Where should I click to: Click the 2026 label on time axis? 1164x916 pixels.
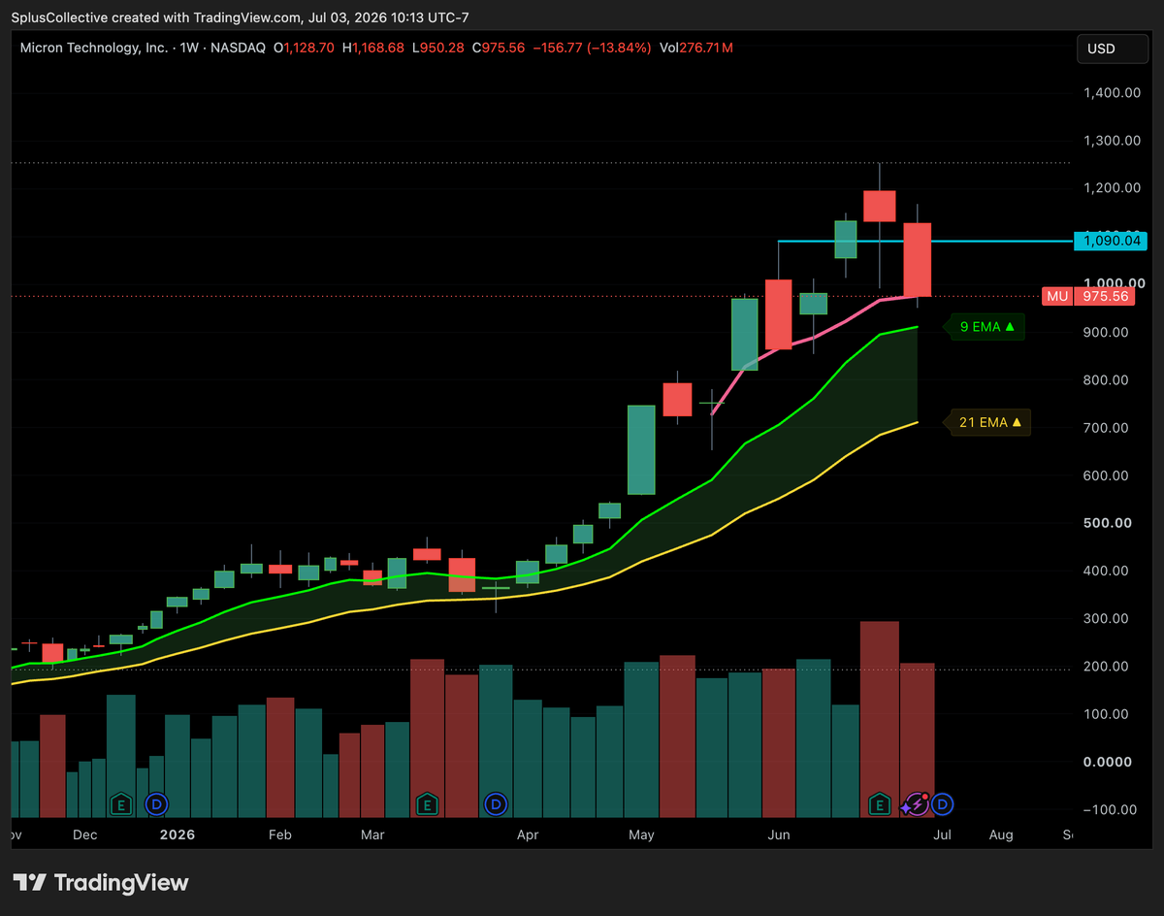pyautogui.click(x=178, y=834)
